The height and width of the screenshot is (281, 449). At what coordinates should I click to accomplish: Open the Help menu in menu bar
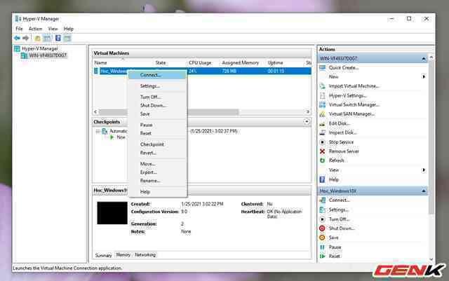(69, 29)
